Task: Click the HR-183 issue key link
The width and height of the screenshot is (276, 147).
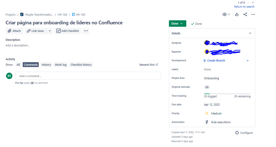Action: 80,15
